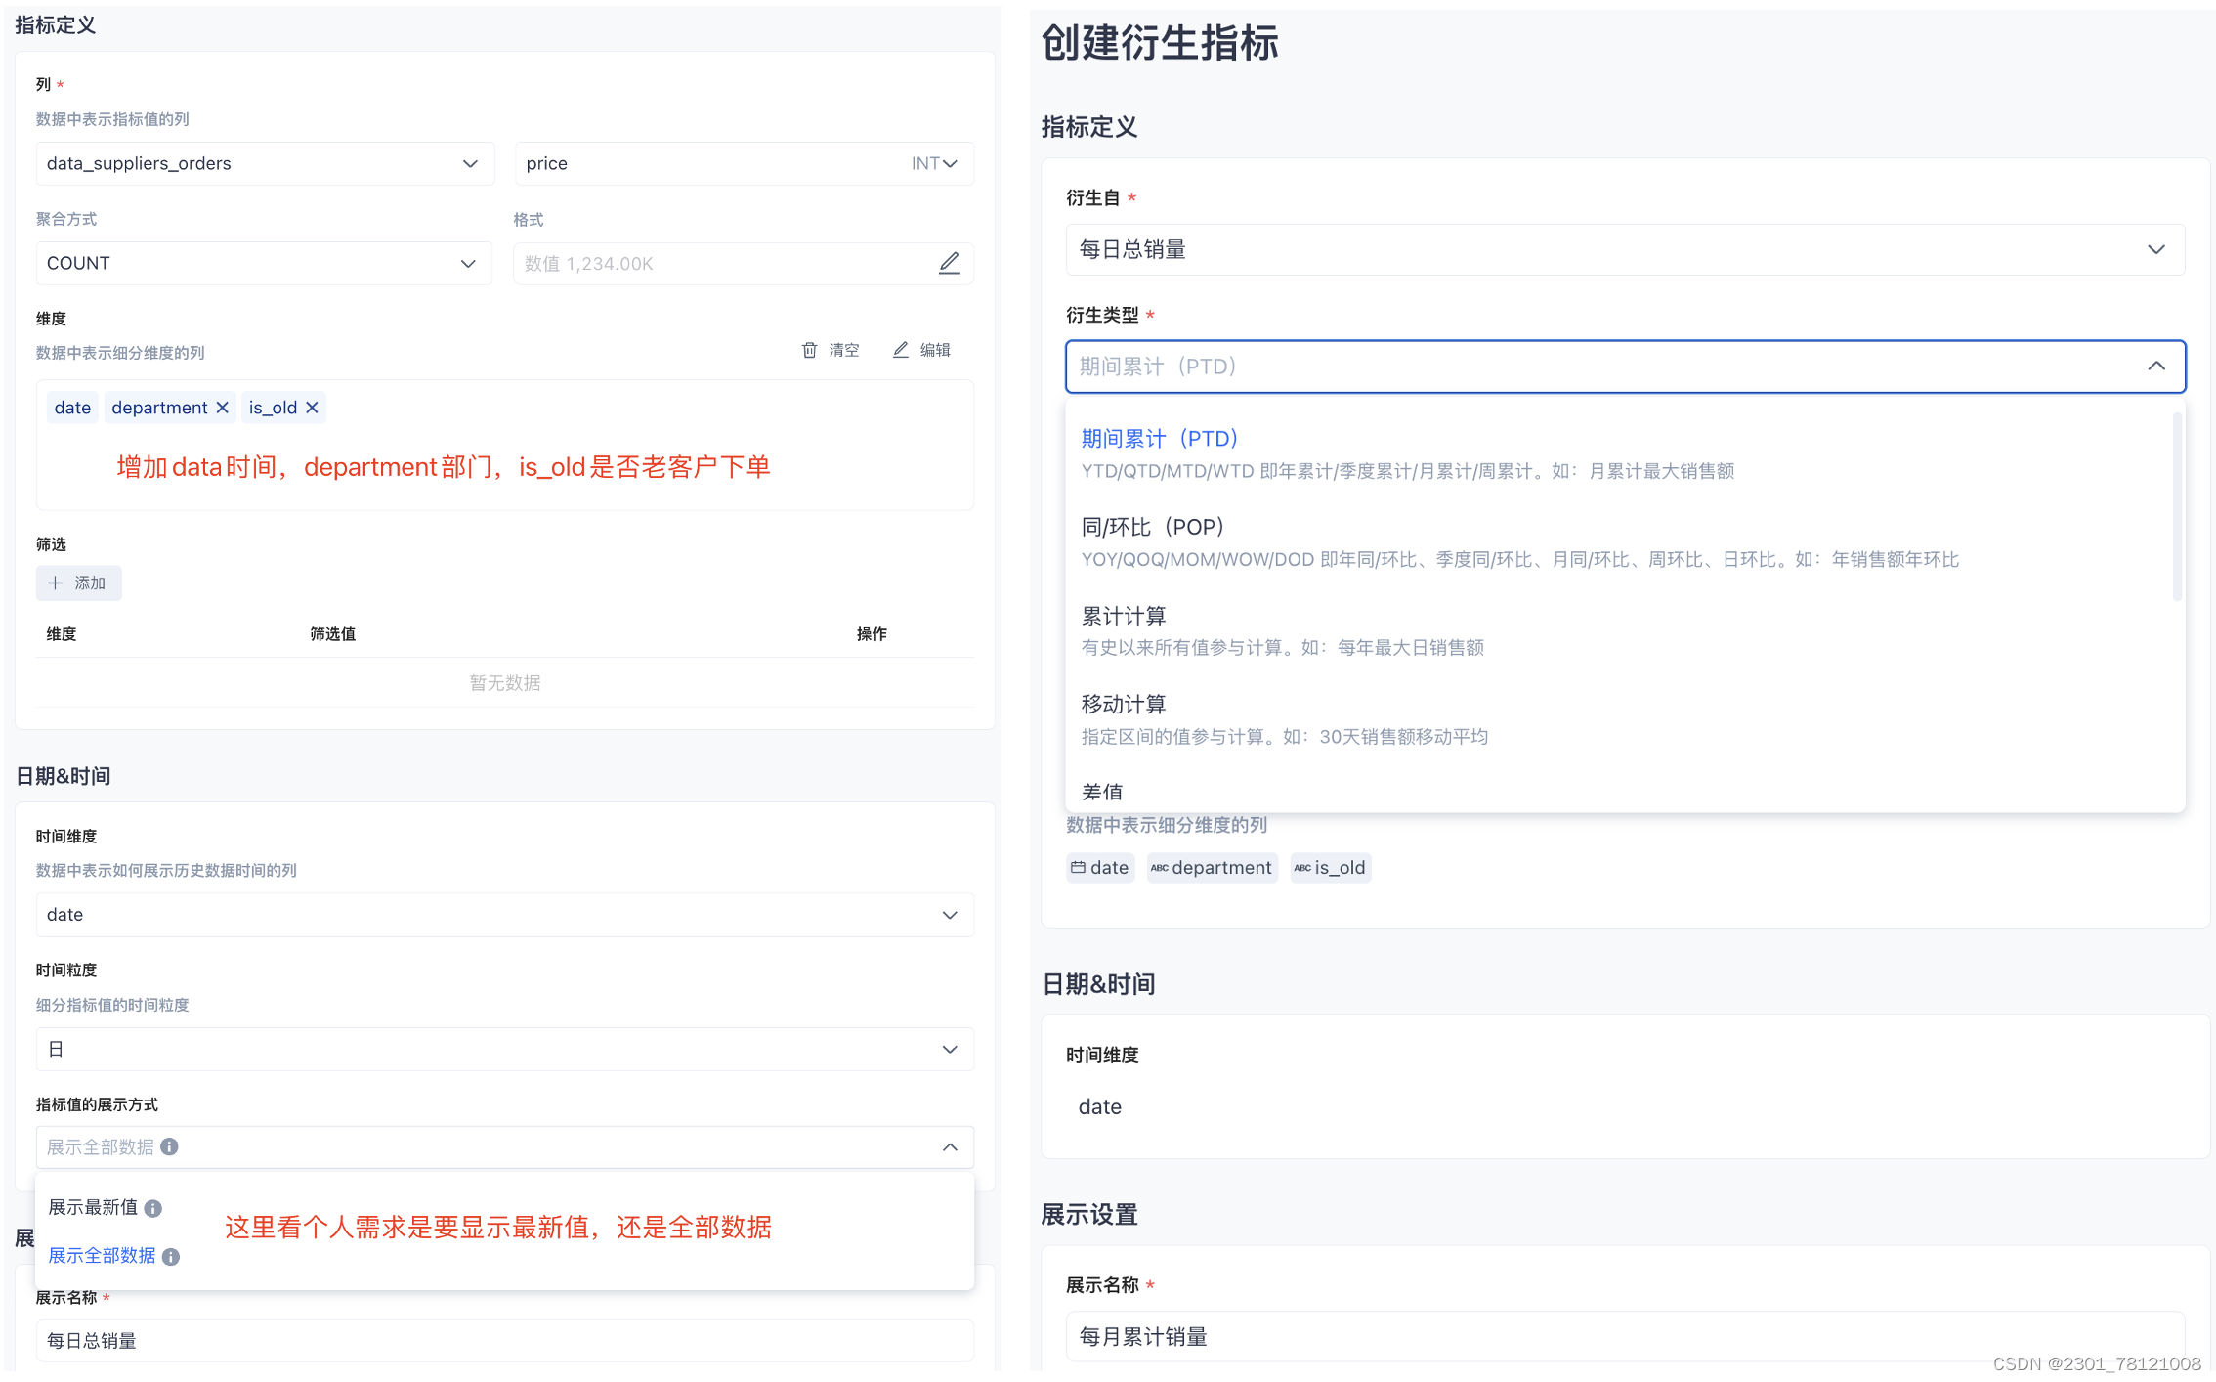Click the 数值 1,234.00K format field
Image resolution: width=2216 pixels, height=1382 pixels.
point(743,263)
